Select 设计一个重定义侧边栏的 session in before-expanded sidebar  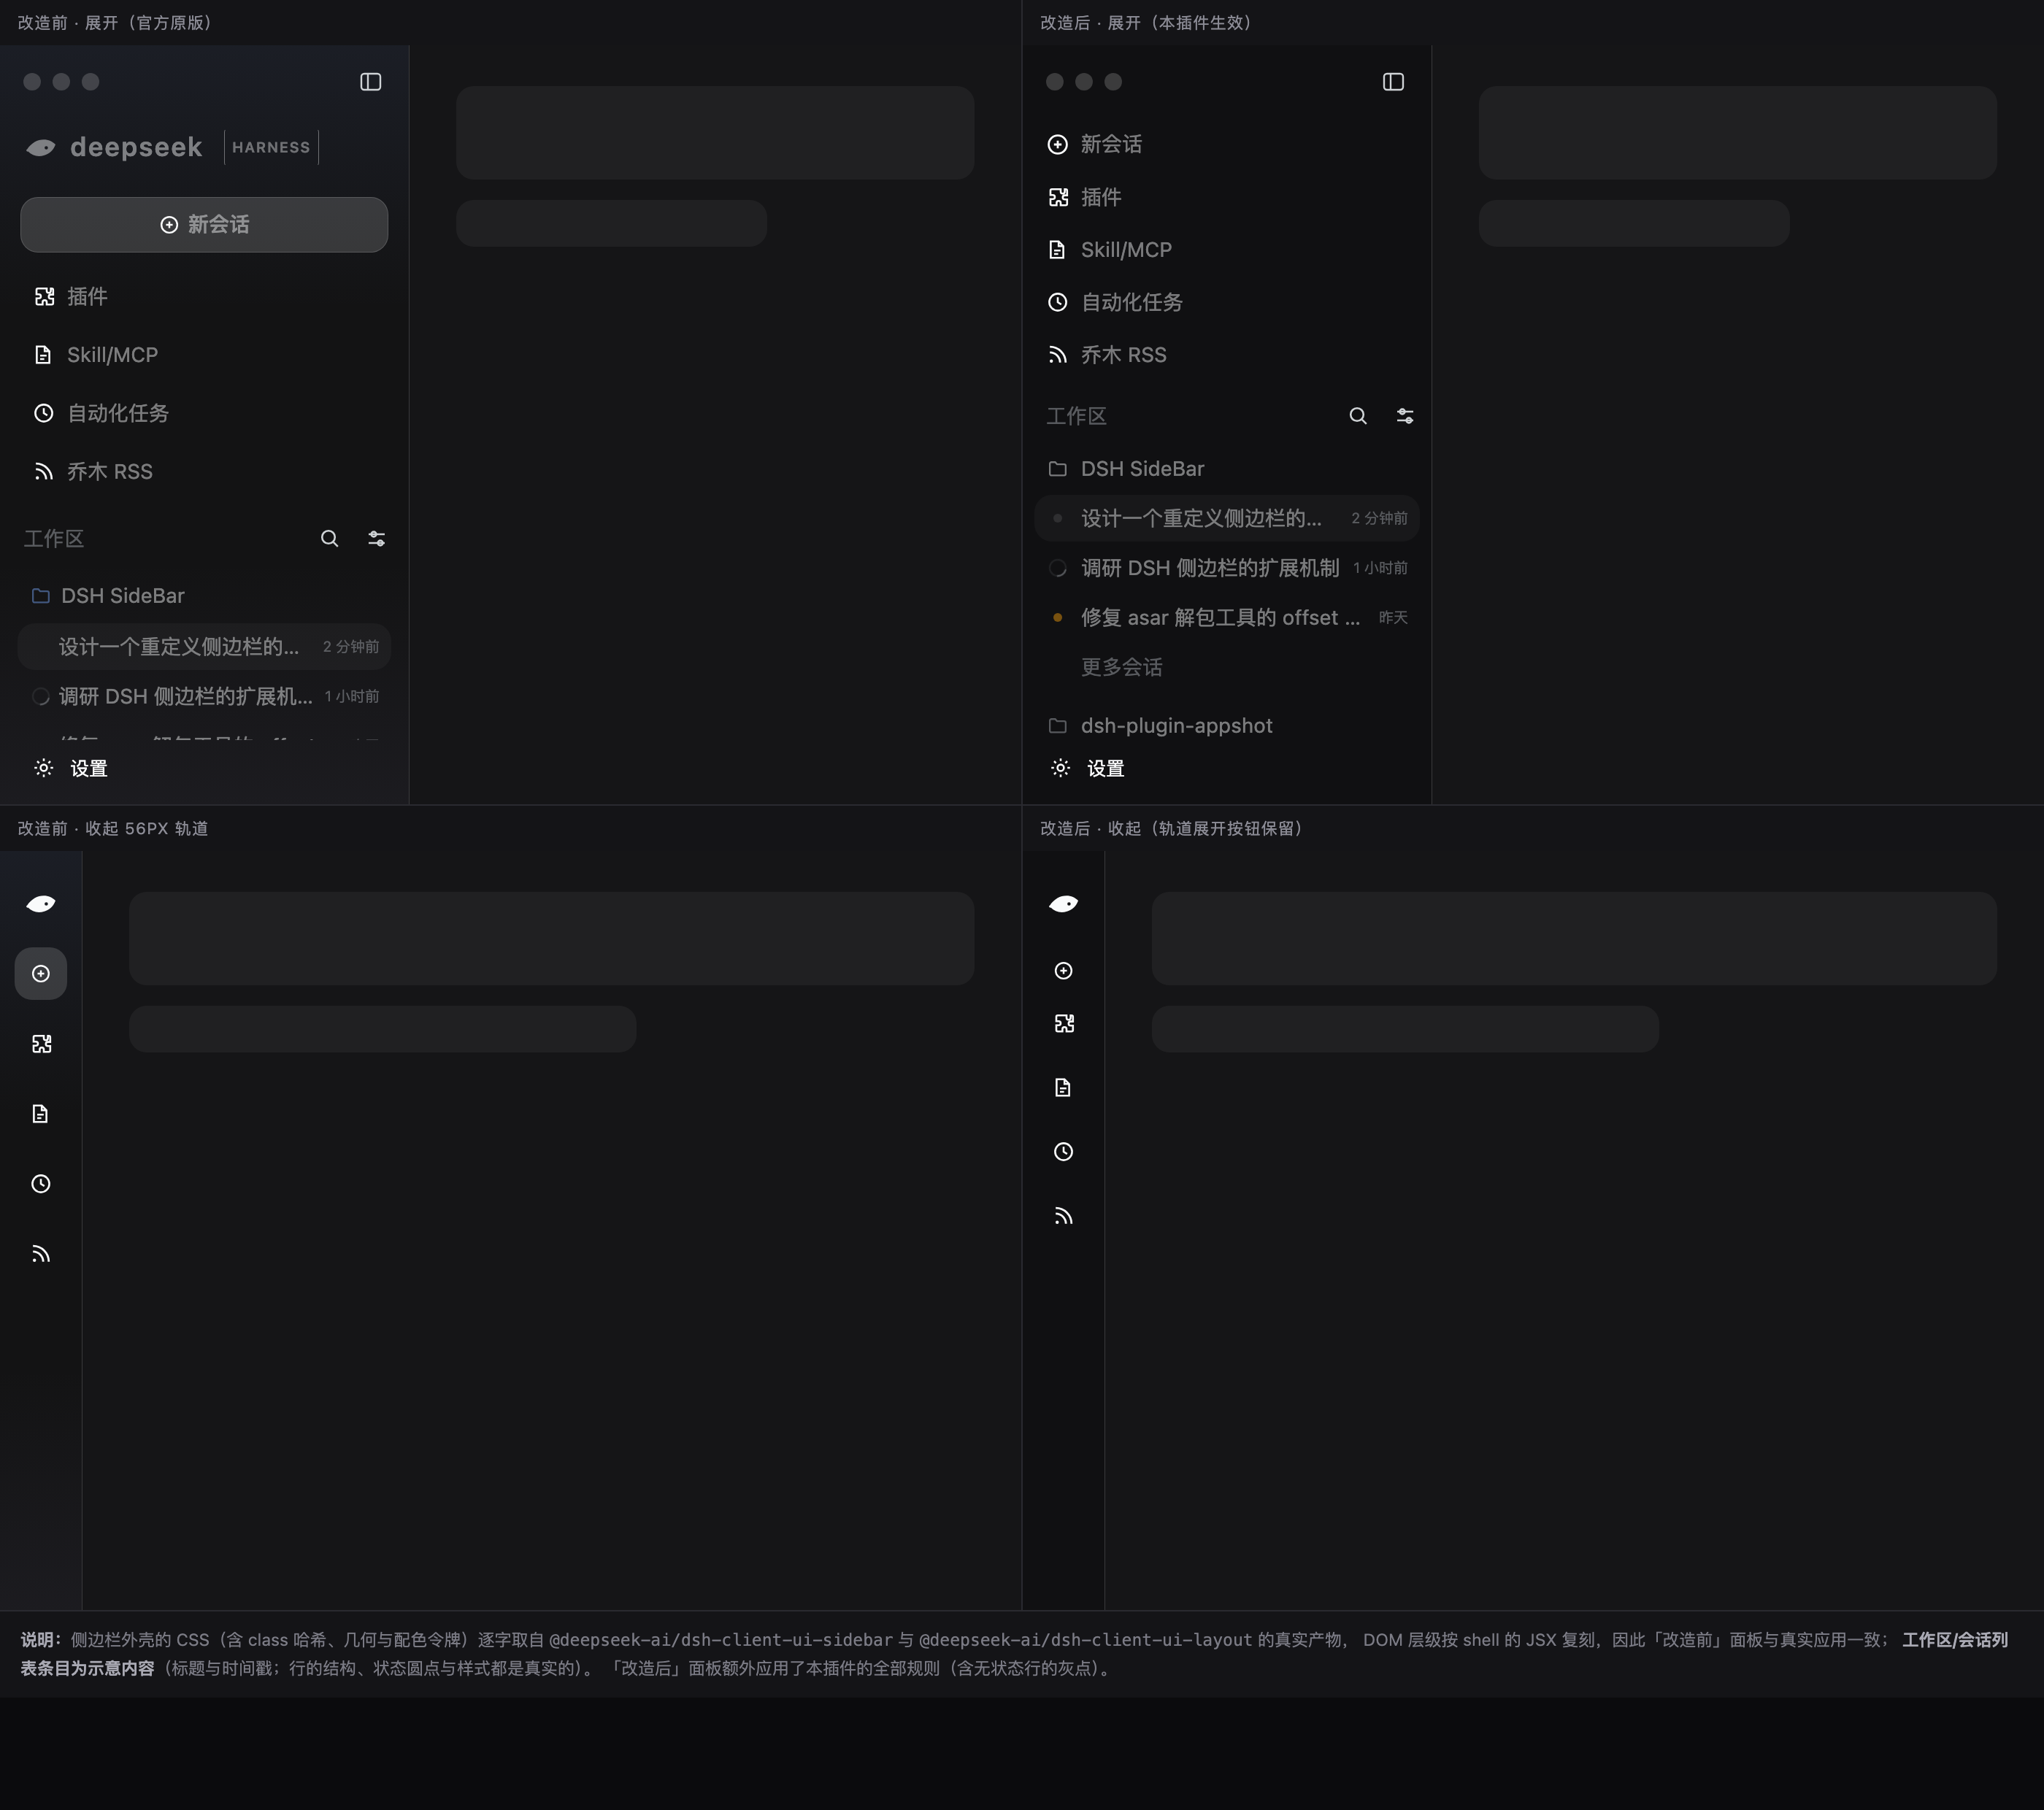pyautogui.click(x=204, y=647)
